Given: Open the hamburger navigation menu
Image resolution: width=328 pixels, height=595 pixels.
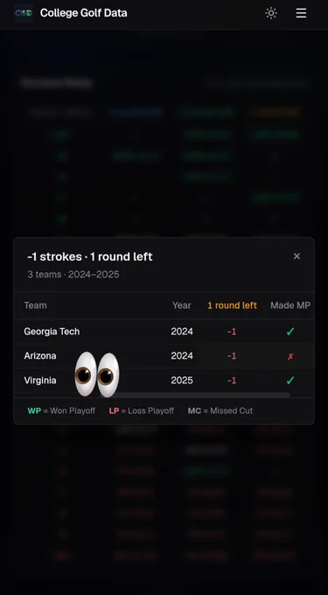Looking at the screenshot, I should (301, 13).
